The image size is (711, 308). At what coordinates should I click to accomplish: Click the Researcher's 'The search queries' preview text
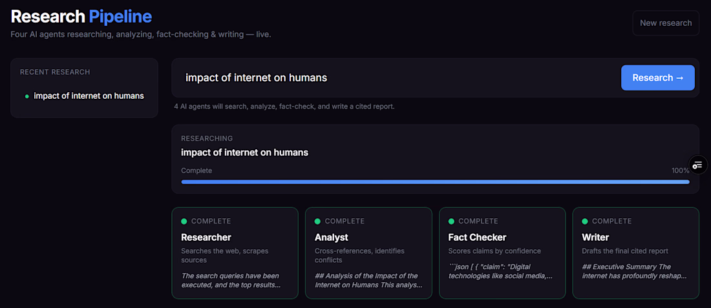tap(231, 280)
